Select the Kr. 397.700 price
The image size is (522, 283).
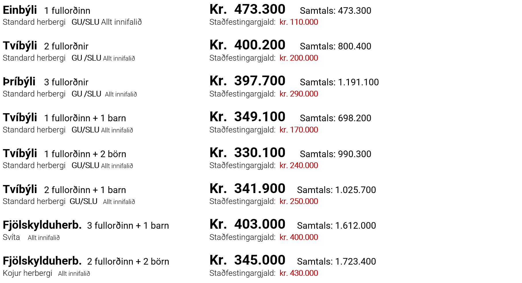tap(247, 81)
